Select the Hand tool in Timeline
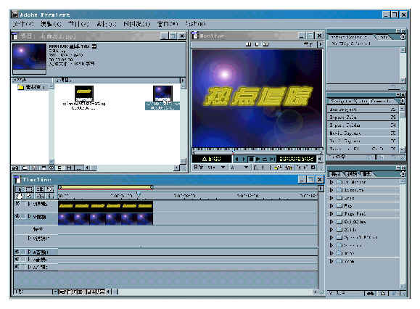 pos(20,196)
